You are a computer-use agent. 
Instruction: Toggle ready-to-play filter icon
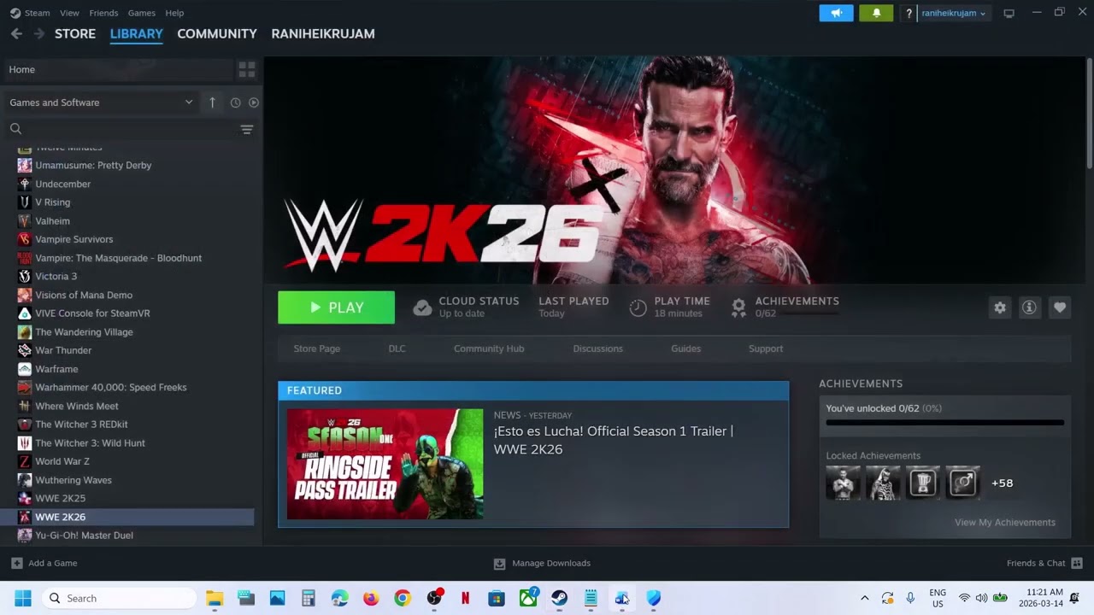pyautogui.click(x=254, y=102)
